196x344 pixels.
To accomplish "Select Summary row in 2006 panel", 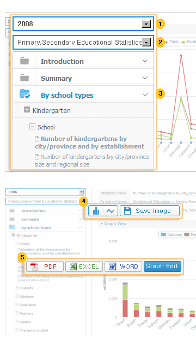I will pyautogui.click(x=45, y=219).
